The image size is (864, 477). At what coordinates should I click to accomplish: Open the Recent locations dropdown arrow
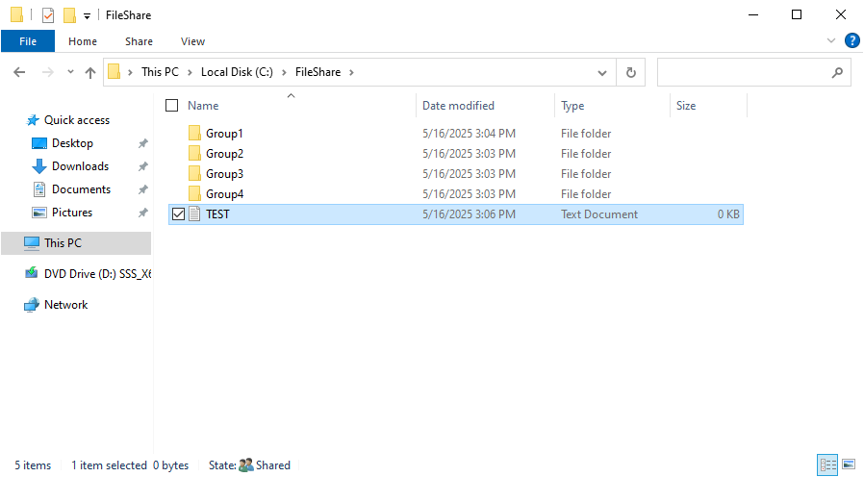coord(70,71)
